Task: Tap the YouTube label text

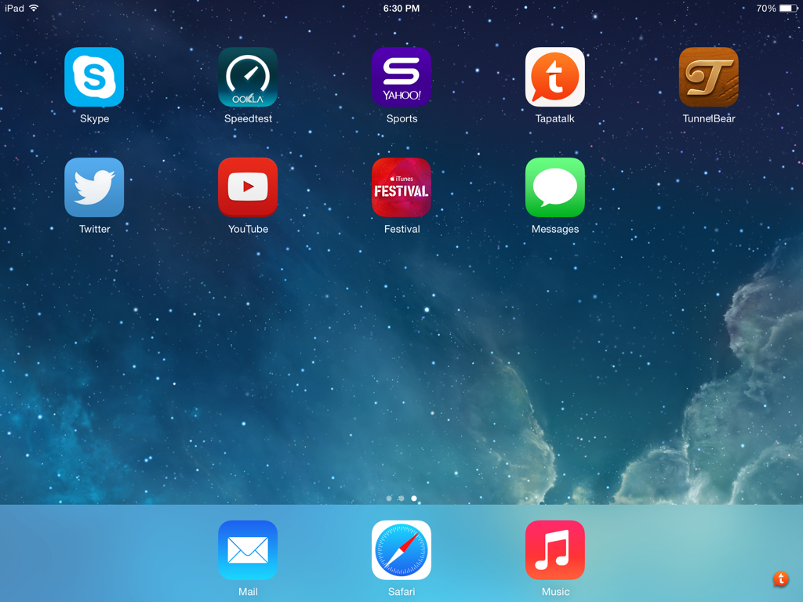Action: pyautogui.click(x=248, y=229)
